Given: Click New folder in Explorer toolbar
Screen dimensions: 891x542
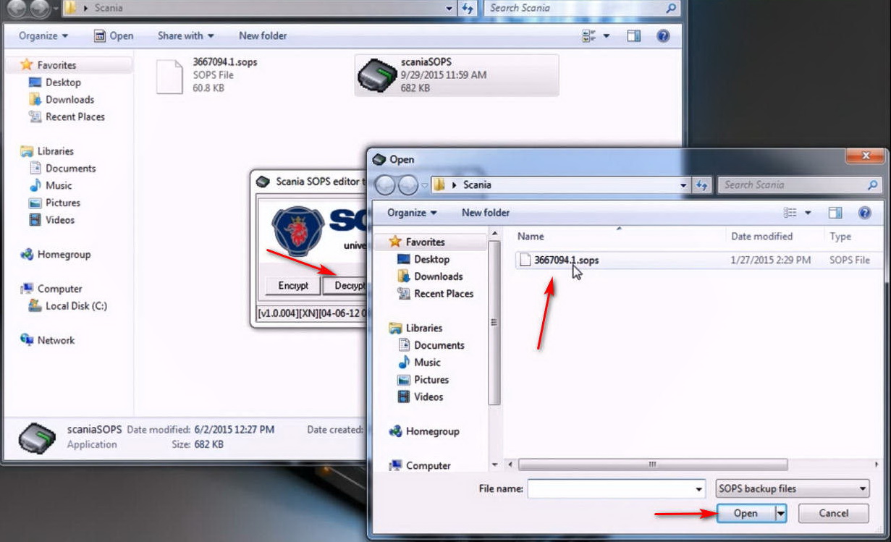Looking at the screenshot, I should tap(263, 35).
